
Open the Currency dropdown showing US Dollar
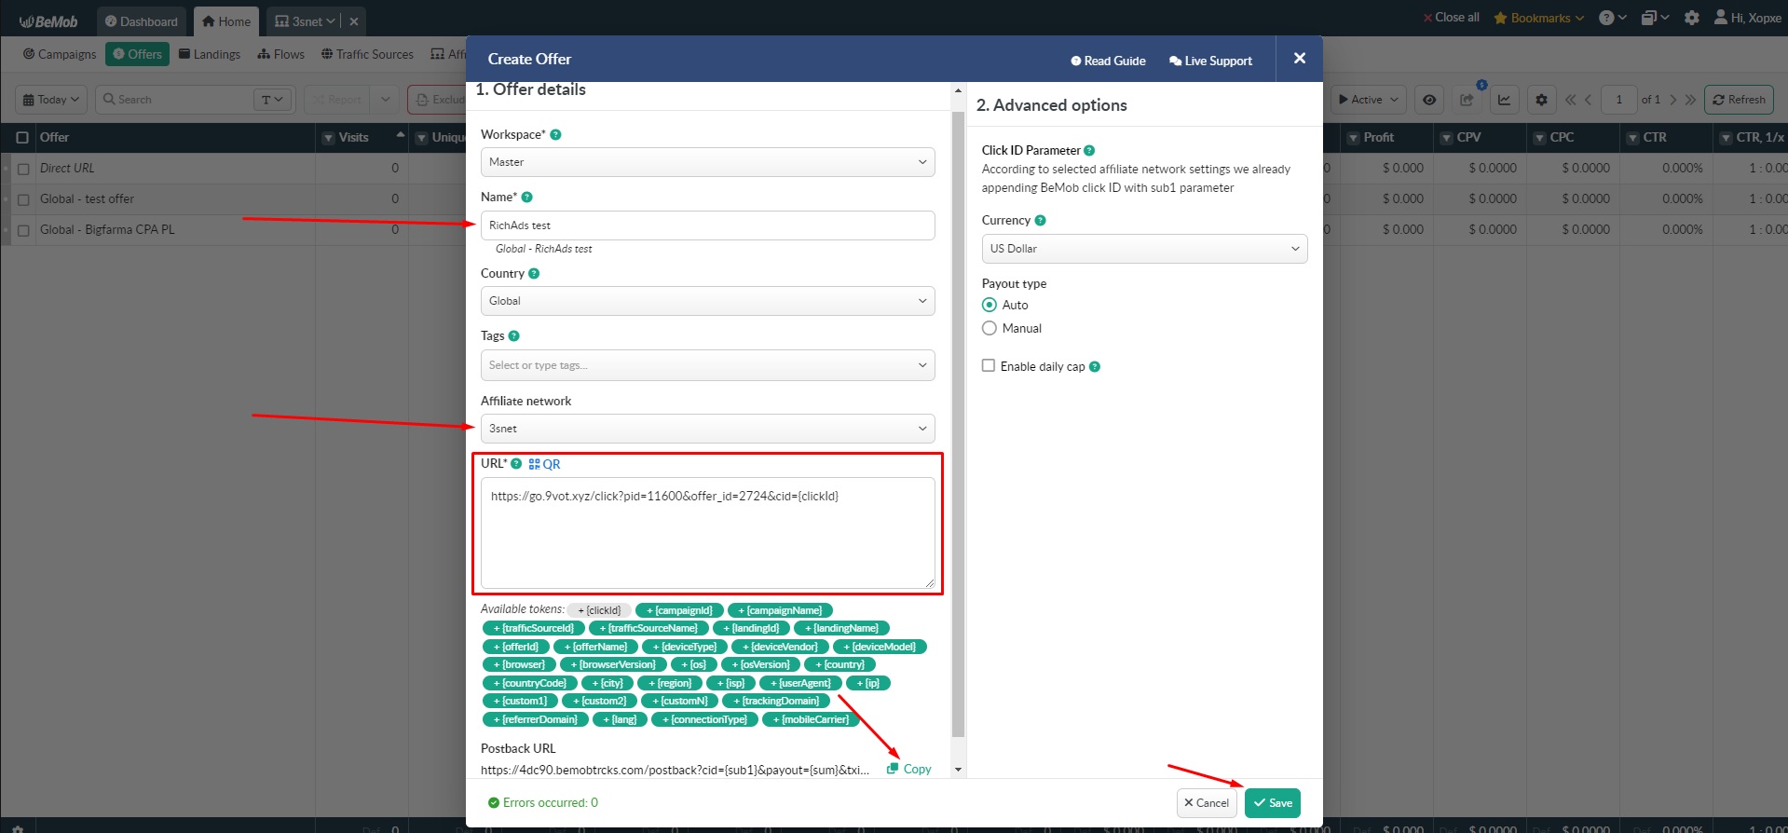pos(1144,249)
